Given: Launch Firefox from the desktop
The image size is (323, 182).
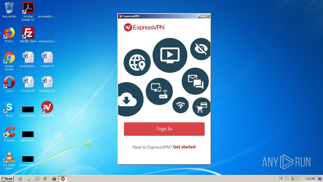Looking at the screenshot, I should pos(9,35).
